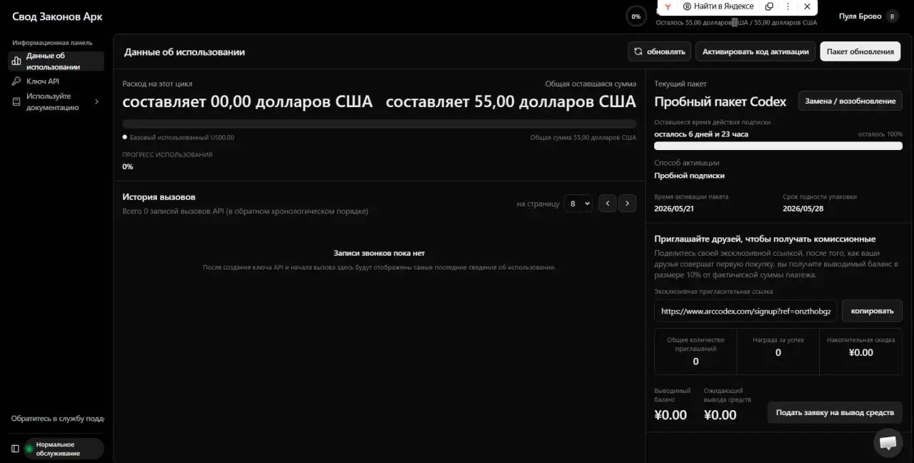Click the обновлять refresh button

pos(660,51)
